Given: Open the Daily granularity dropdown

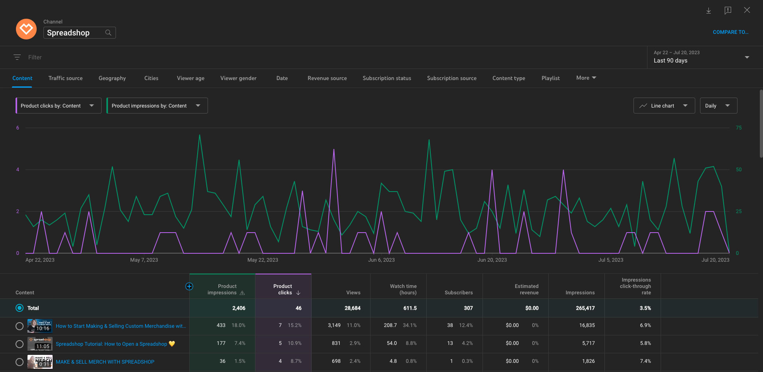Looking at the screenshot, I should click(x=718, y=106).
